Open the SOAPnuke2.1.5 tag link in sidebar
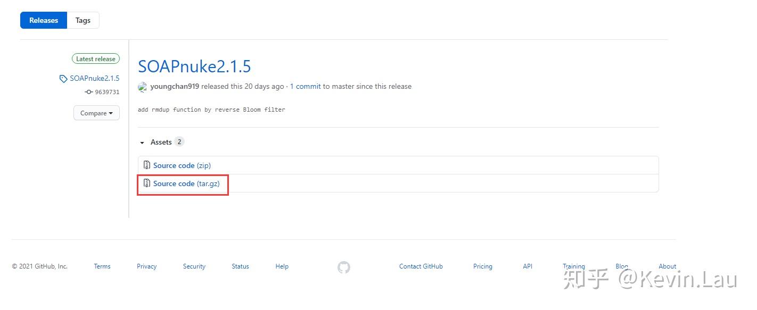Image resolution: width=757 pixels, height=310 pixels. point(94,79)
